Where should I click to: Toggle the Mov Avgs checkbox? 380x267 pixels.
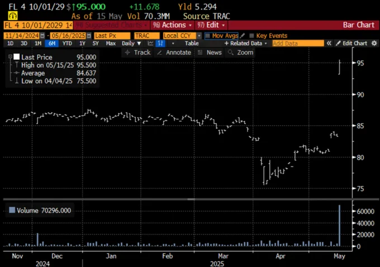point(207,36)
